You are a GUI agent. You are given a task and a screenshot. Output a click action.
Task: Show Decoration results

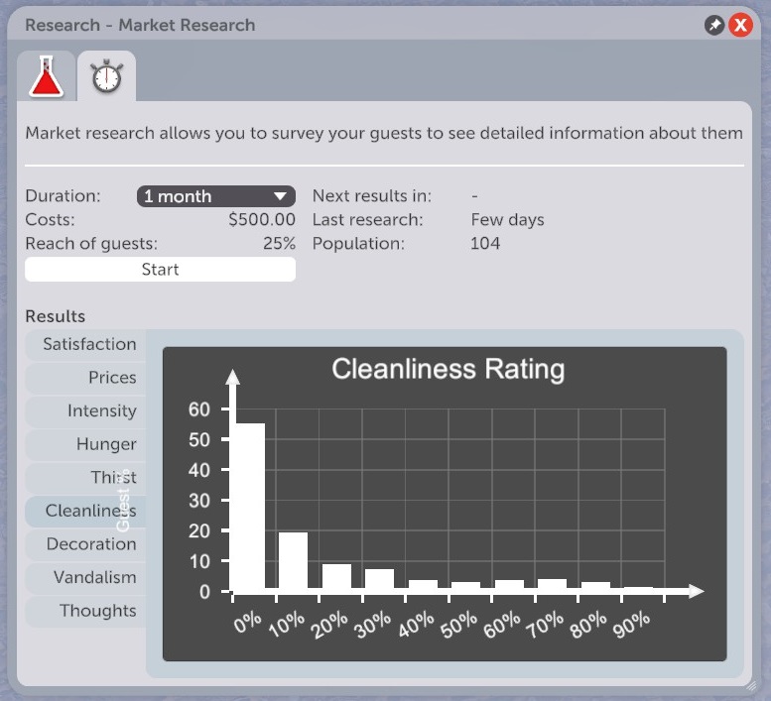coord(86,543)
